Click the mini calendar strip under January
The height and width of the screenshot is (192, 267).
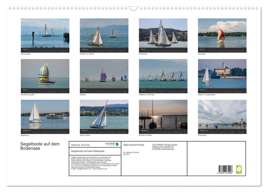click(45, 50)
